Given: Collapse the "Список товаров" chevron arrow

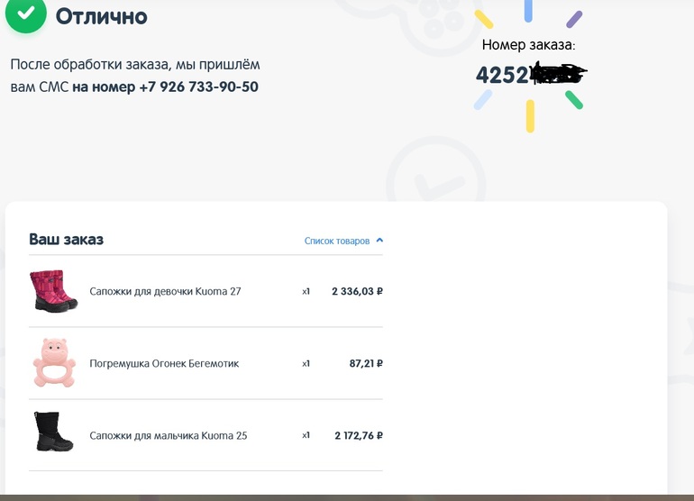Looking at the screenshot, I should pyautogui.click(x=379, y=241).
